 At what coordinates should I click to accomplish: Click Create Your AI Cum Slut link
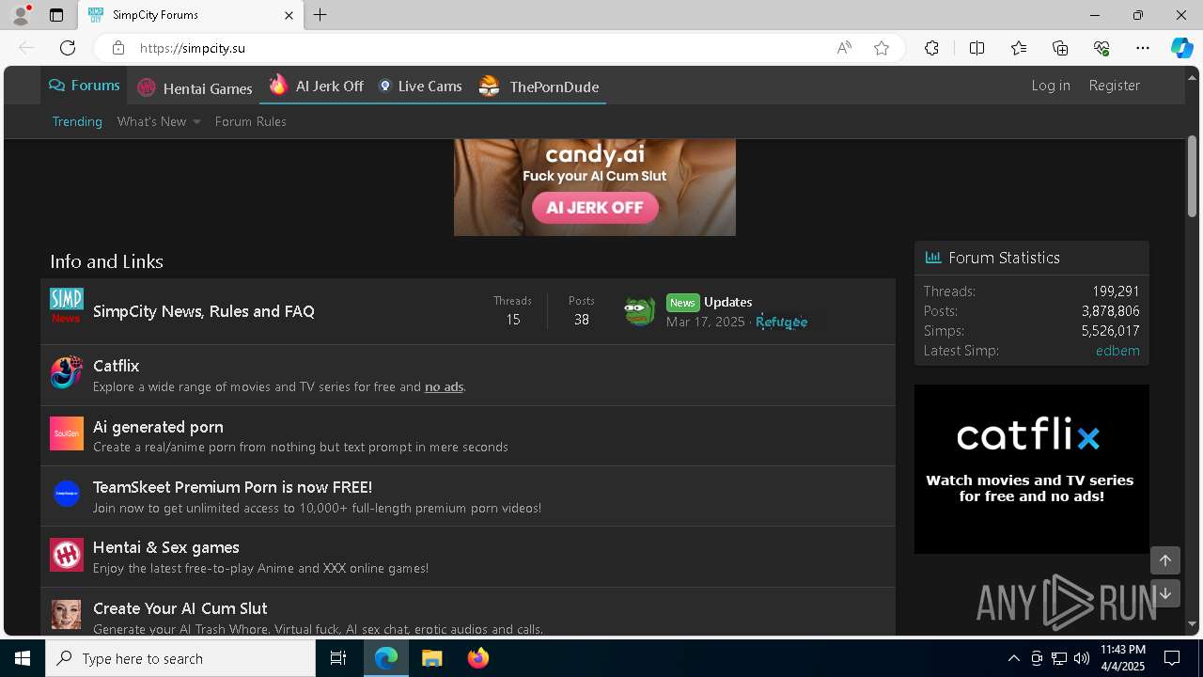pos(180,608)
